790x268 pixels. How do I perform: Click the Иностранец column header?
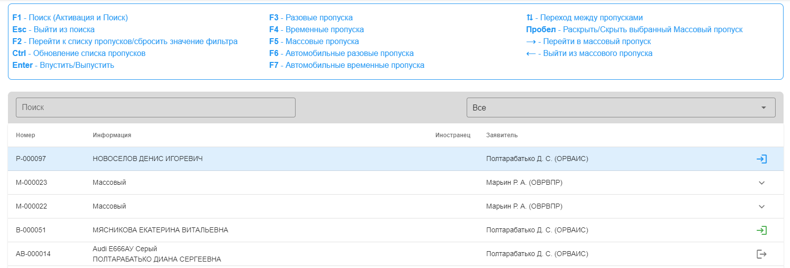pyautogui.click(x=453, y=135)
